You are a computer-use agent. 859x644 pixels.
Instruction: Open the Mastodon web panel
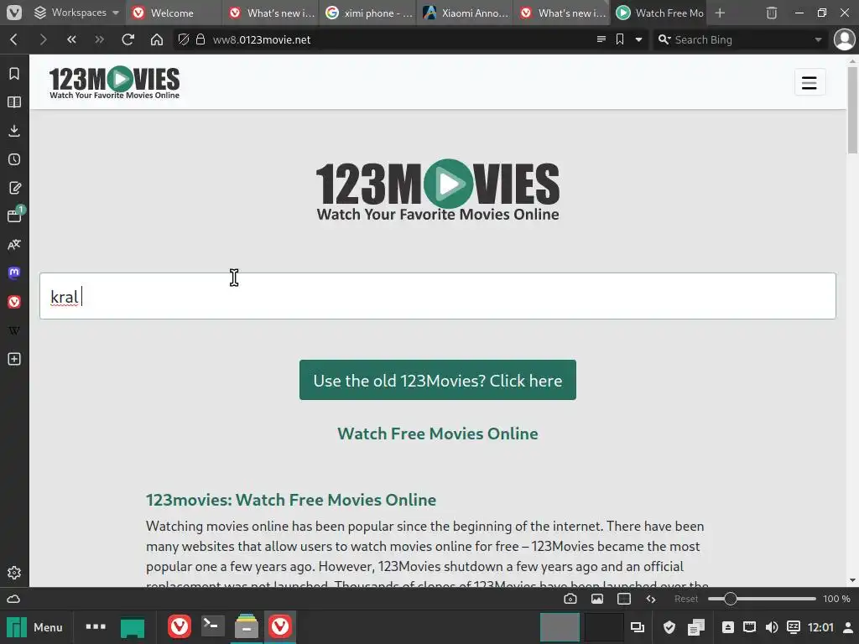(14, 273)
